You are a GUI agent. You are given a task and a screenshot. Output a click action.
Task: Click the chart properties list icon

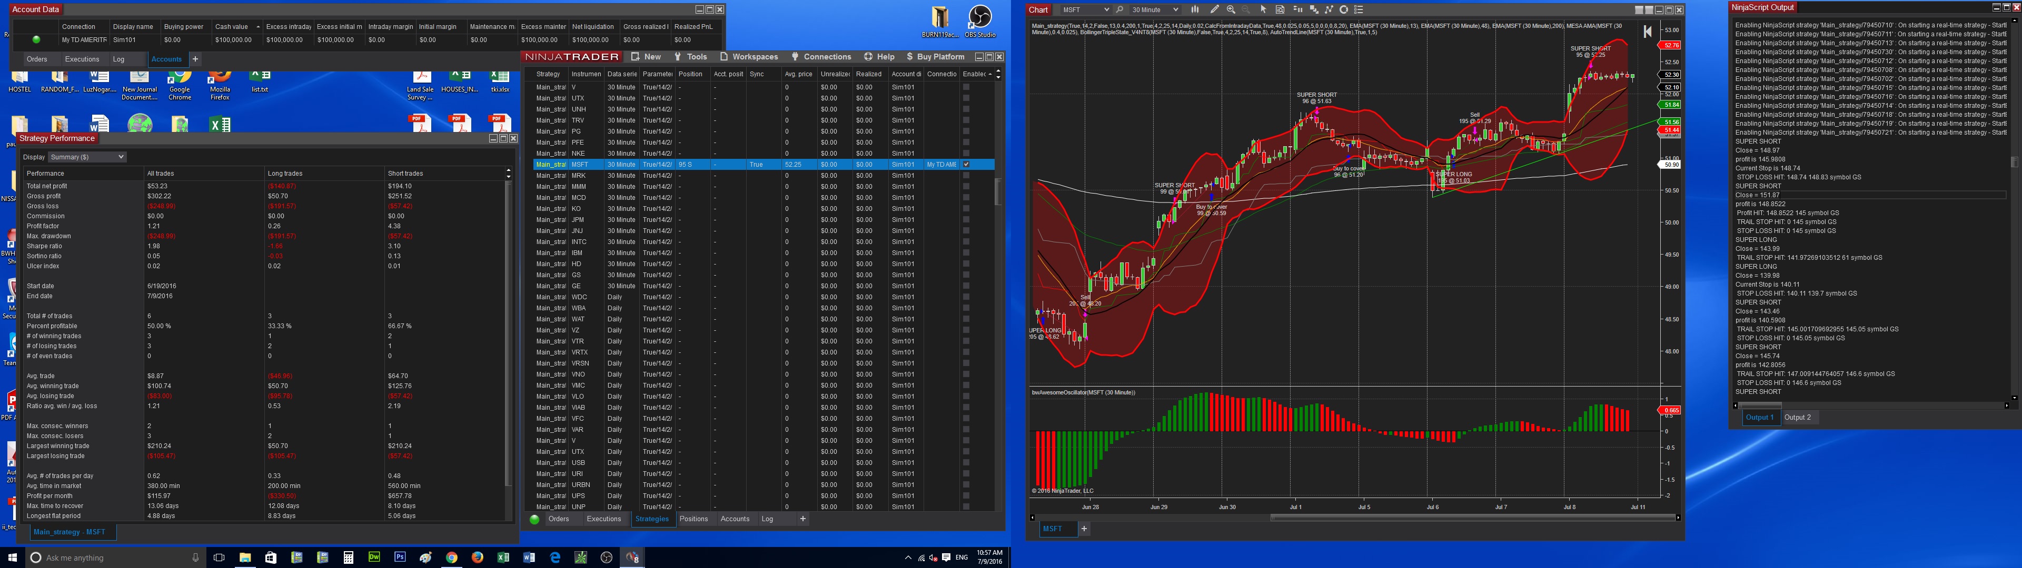1359,9
